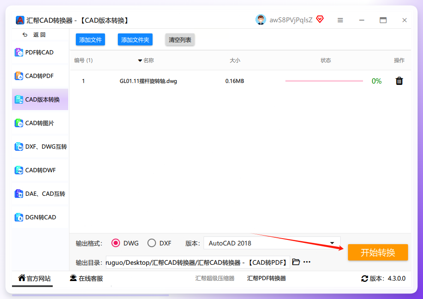Click the 添加文件夹 button
The width and height of the screenshot is (423, 299).
click(x=135, y=40)
